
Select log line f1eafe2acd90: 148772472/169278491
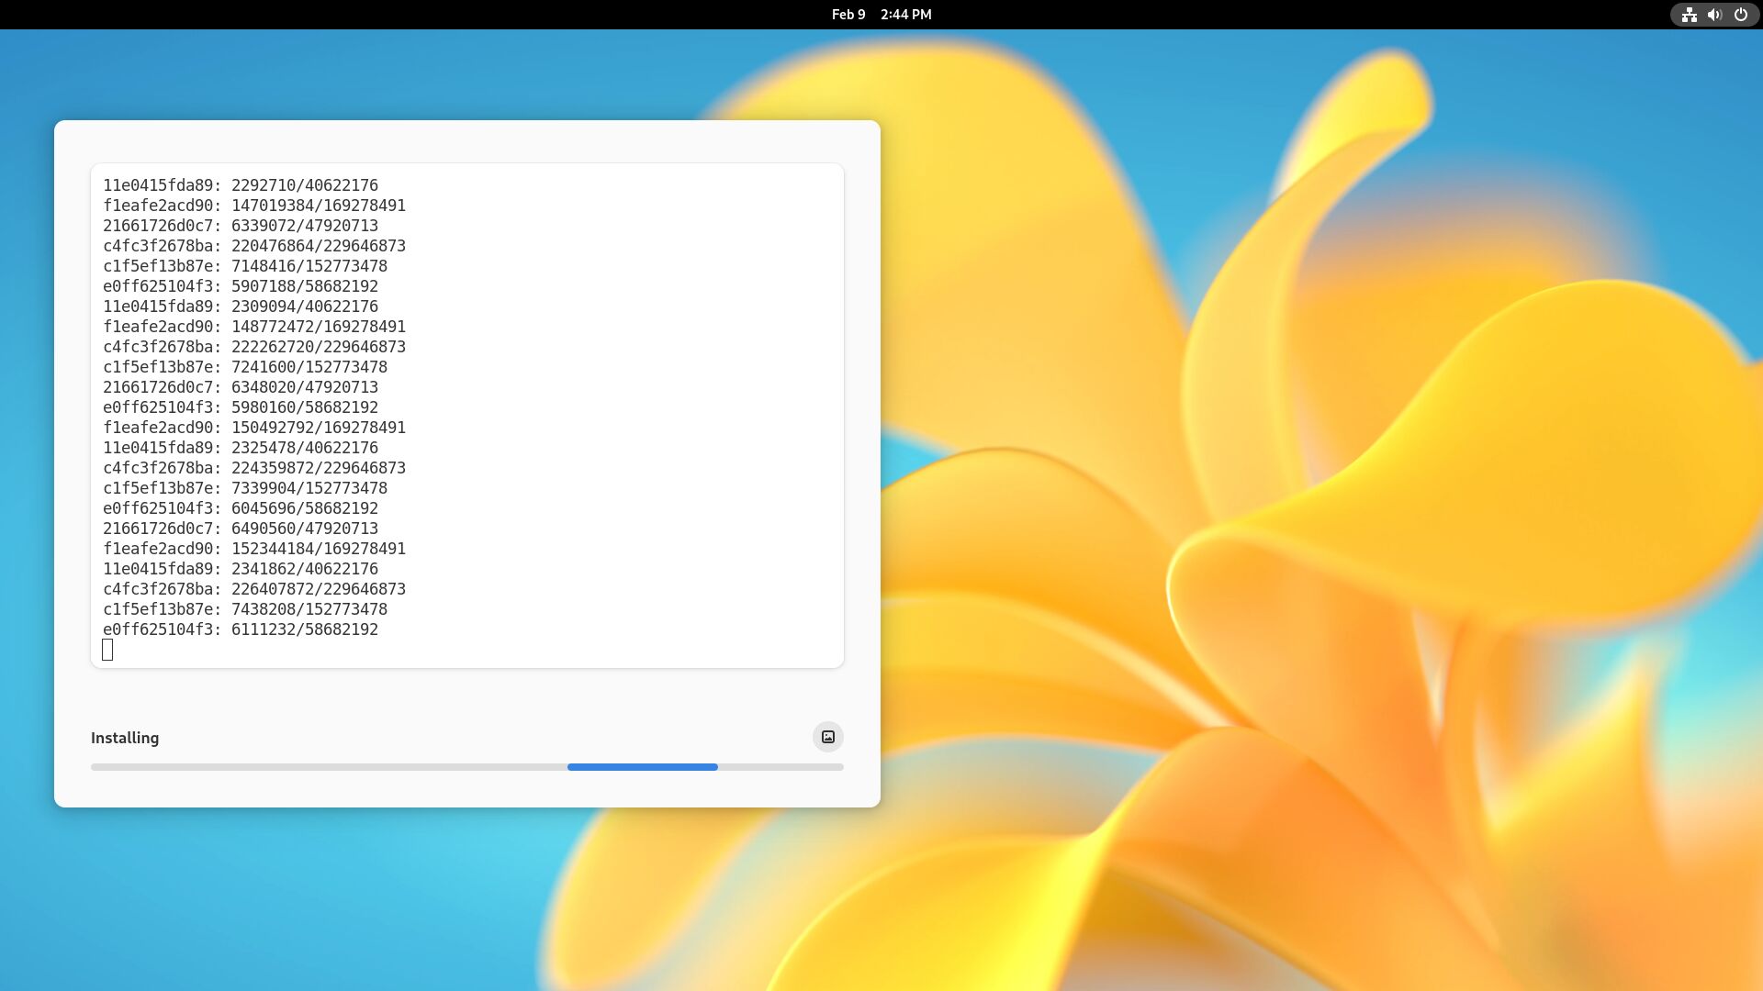point(254,327)
